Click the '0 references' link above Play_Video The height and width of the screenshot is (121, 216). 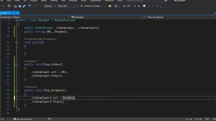[x=30, y=61]
